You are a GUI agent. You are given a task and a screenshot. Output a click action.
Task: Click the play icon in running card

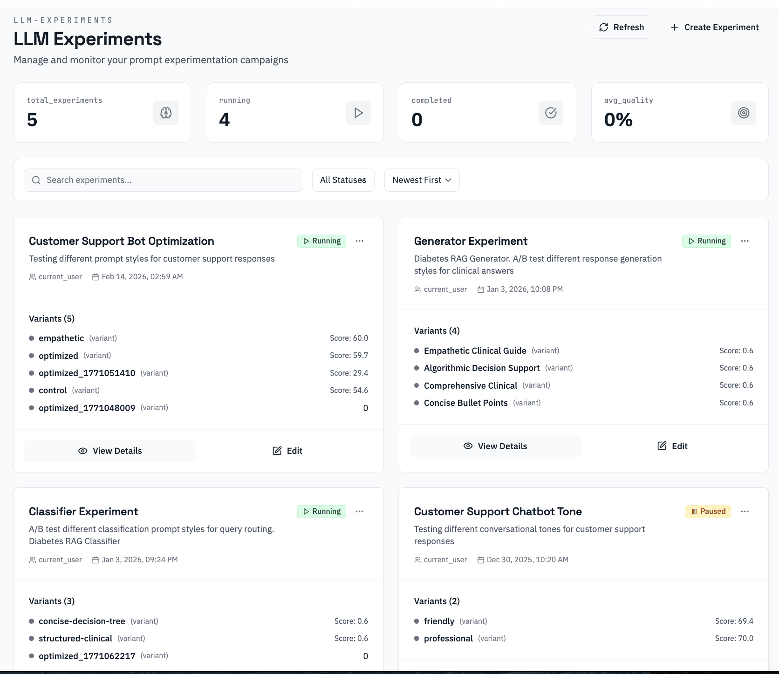pos(358,113)
